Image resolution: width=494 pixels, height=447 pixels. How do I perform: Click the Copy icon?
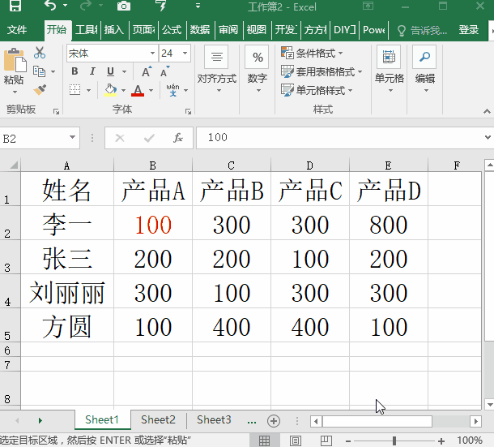(x=40, y=71)
